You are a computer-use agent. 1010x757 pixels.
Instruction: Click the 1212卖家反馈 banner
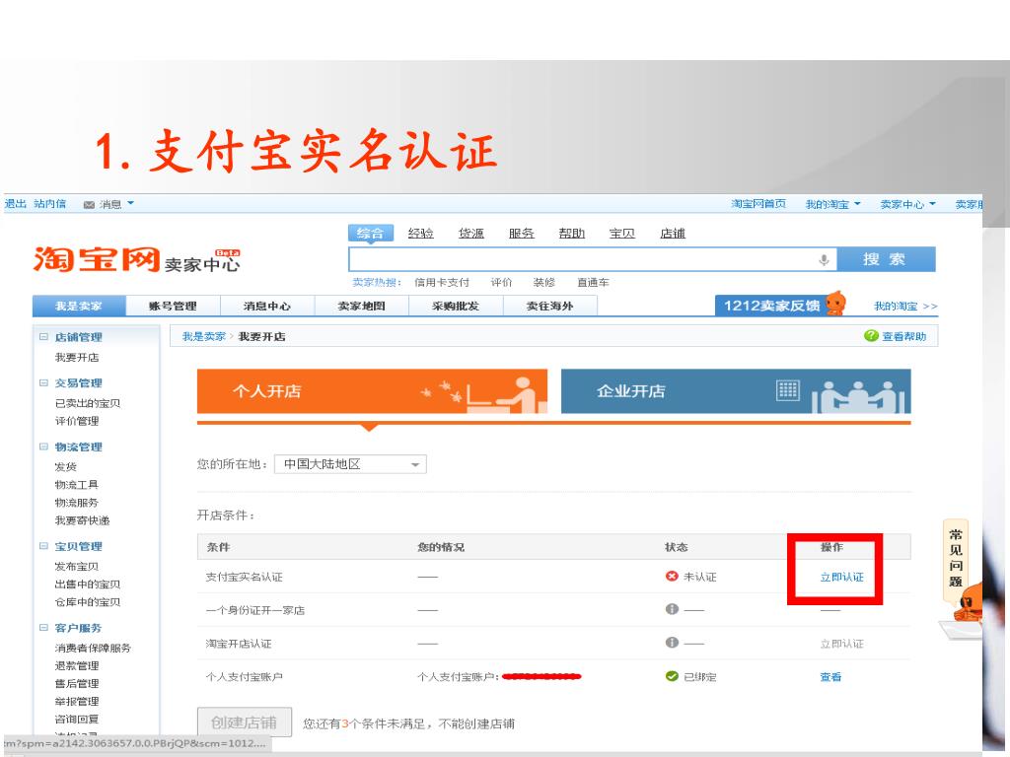(x=771, y=306)
